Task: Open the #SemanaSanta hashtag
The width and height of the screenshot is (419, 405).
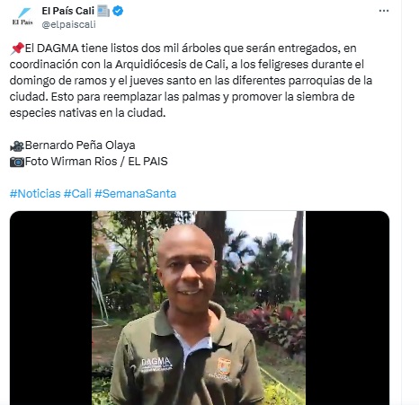Action: [x=136, y=194]
